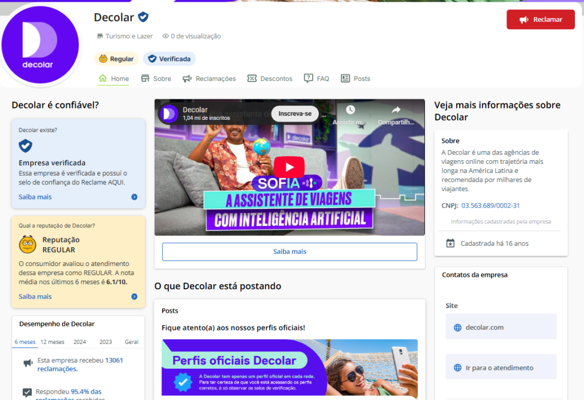584x400 pixels.
Task: Click the globe icon next to decolar.com
Action: click(x=457, y=328)
